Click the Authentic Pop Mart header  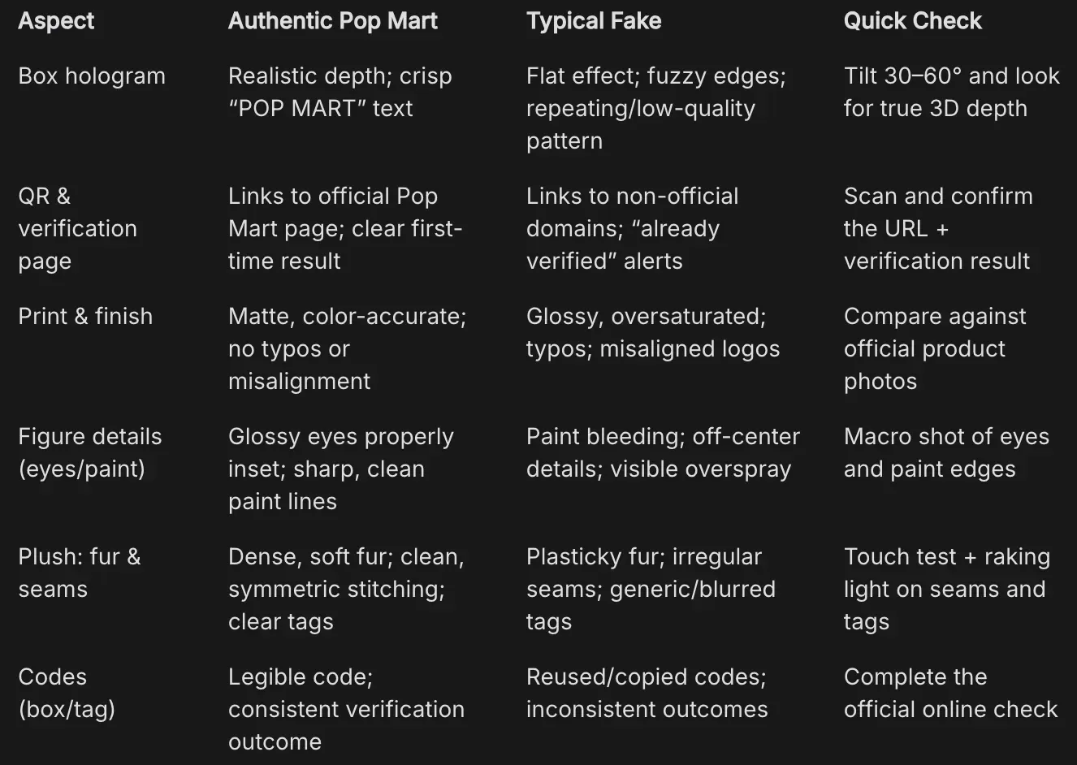click(x=332, y=21)
